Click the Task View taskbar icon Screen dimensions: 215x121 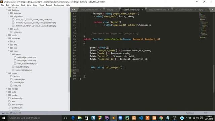pyautogui.click(x=66, y=118)
